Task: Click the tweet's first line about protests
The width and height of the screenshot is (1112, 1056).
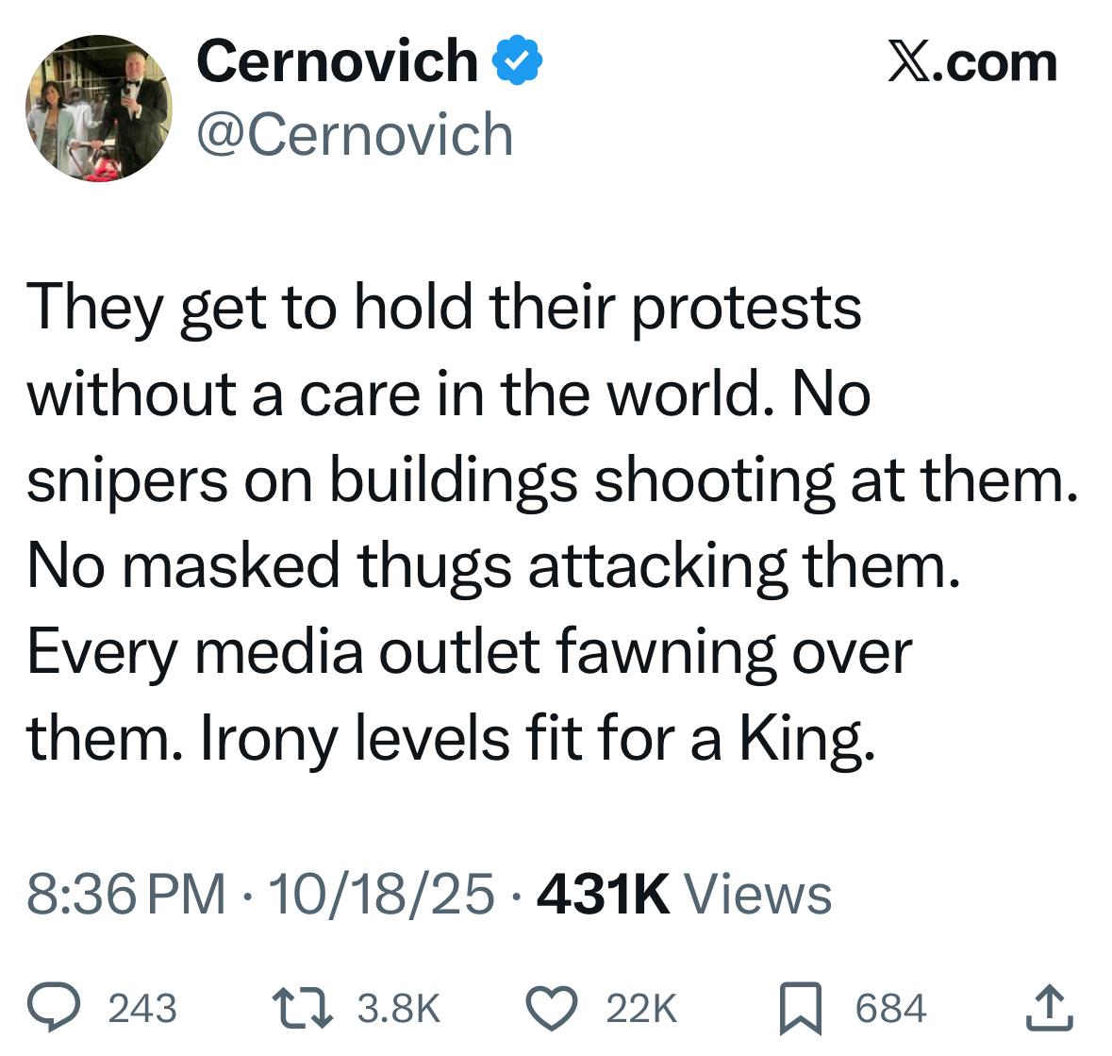Action: (444, 308)
